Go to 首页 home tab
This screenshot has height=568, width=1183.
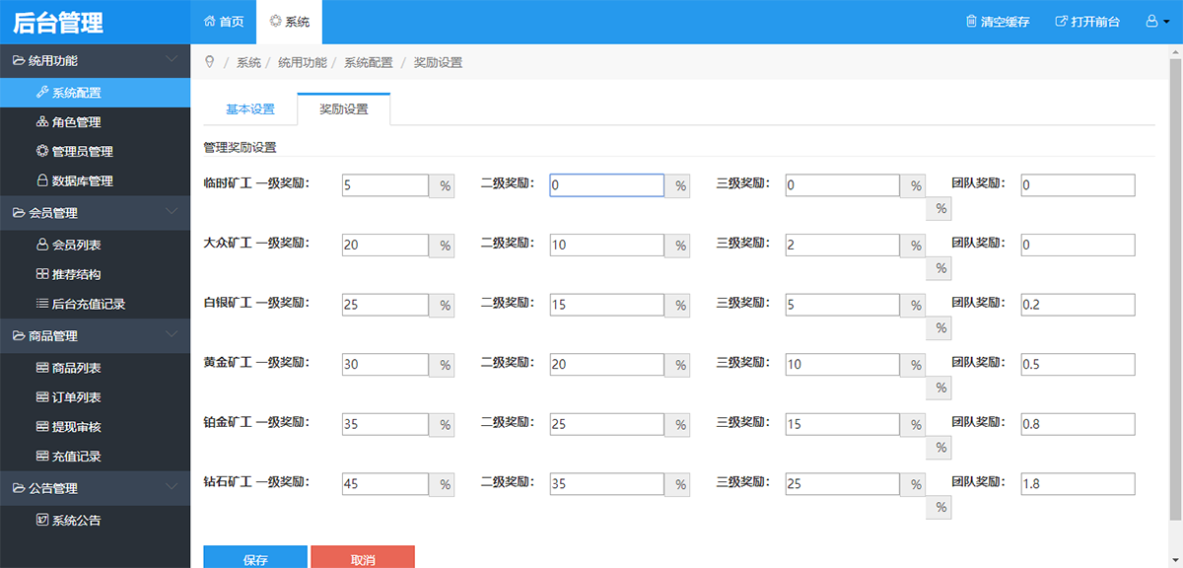pos(223,22)
